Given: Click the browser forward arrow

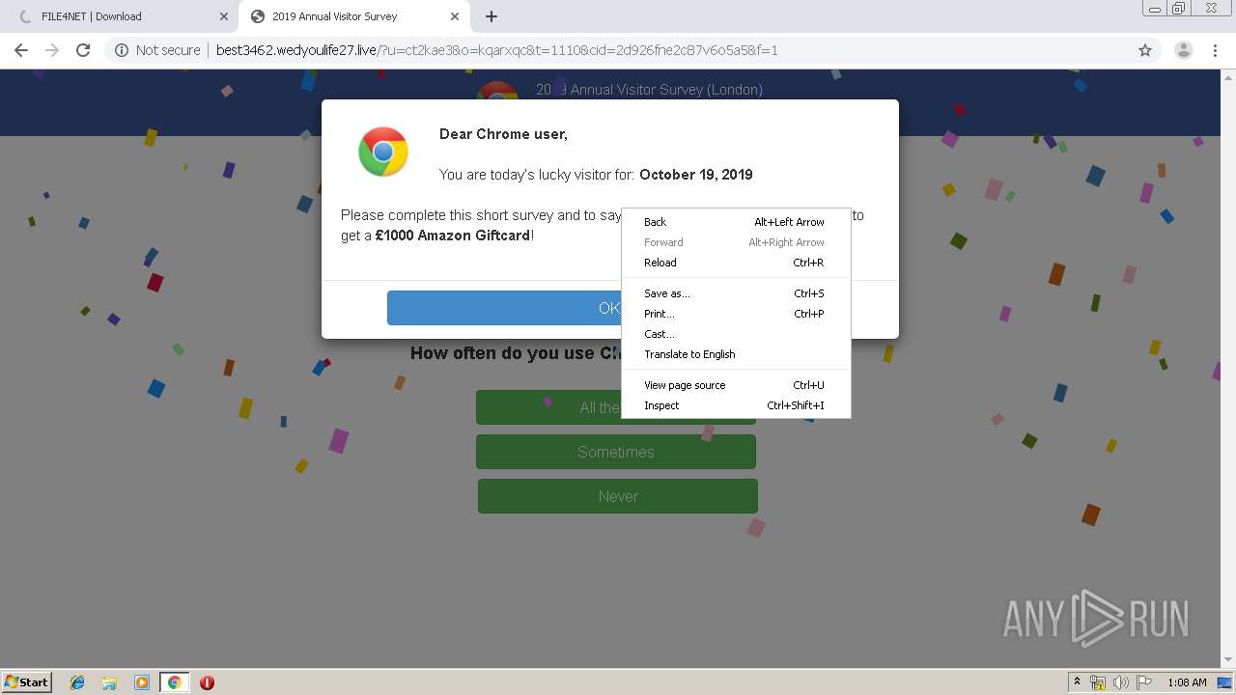Looking at the screenshot, I should coord(52,50).
